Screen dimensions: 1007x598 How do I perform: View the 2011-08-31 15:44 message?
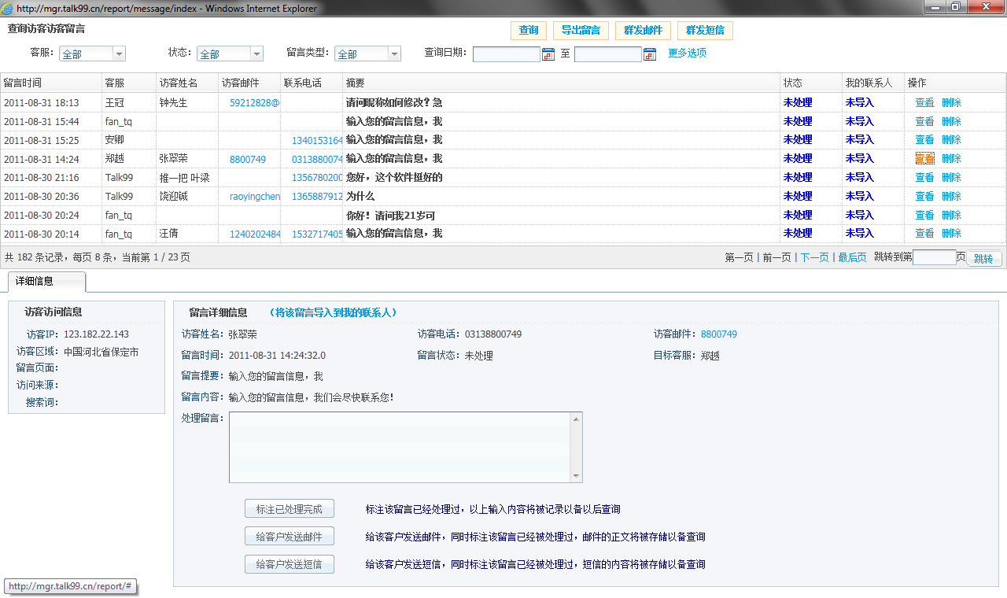(924, 121)
